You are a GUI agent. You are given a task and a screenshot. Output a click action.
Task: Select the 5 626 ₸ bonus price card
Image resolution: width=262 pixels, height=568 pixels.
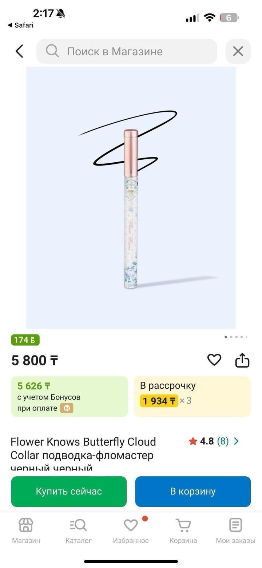click(x=70, y=397)
